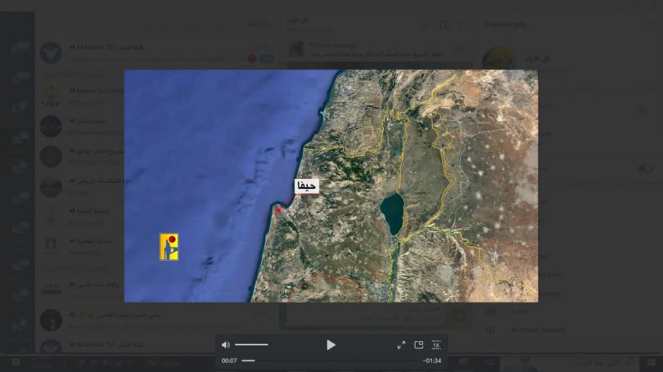Click the 00:07 elapsed time label
This screenshot has height=372, width=663.
coord(229,361)
